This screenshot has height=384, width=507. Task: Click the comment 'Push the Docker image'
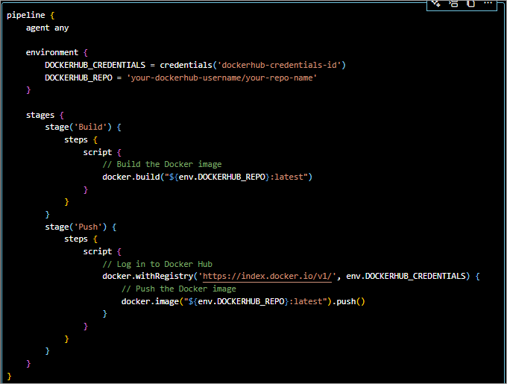(179, 289)
